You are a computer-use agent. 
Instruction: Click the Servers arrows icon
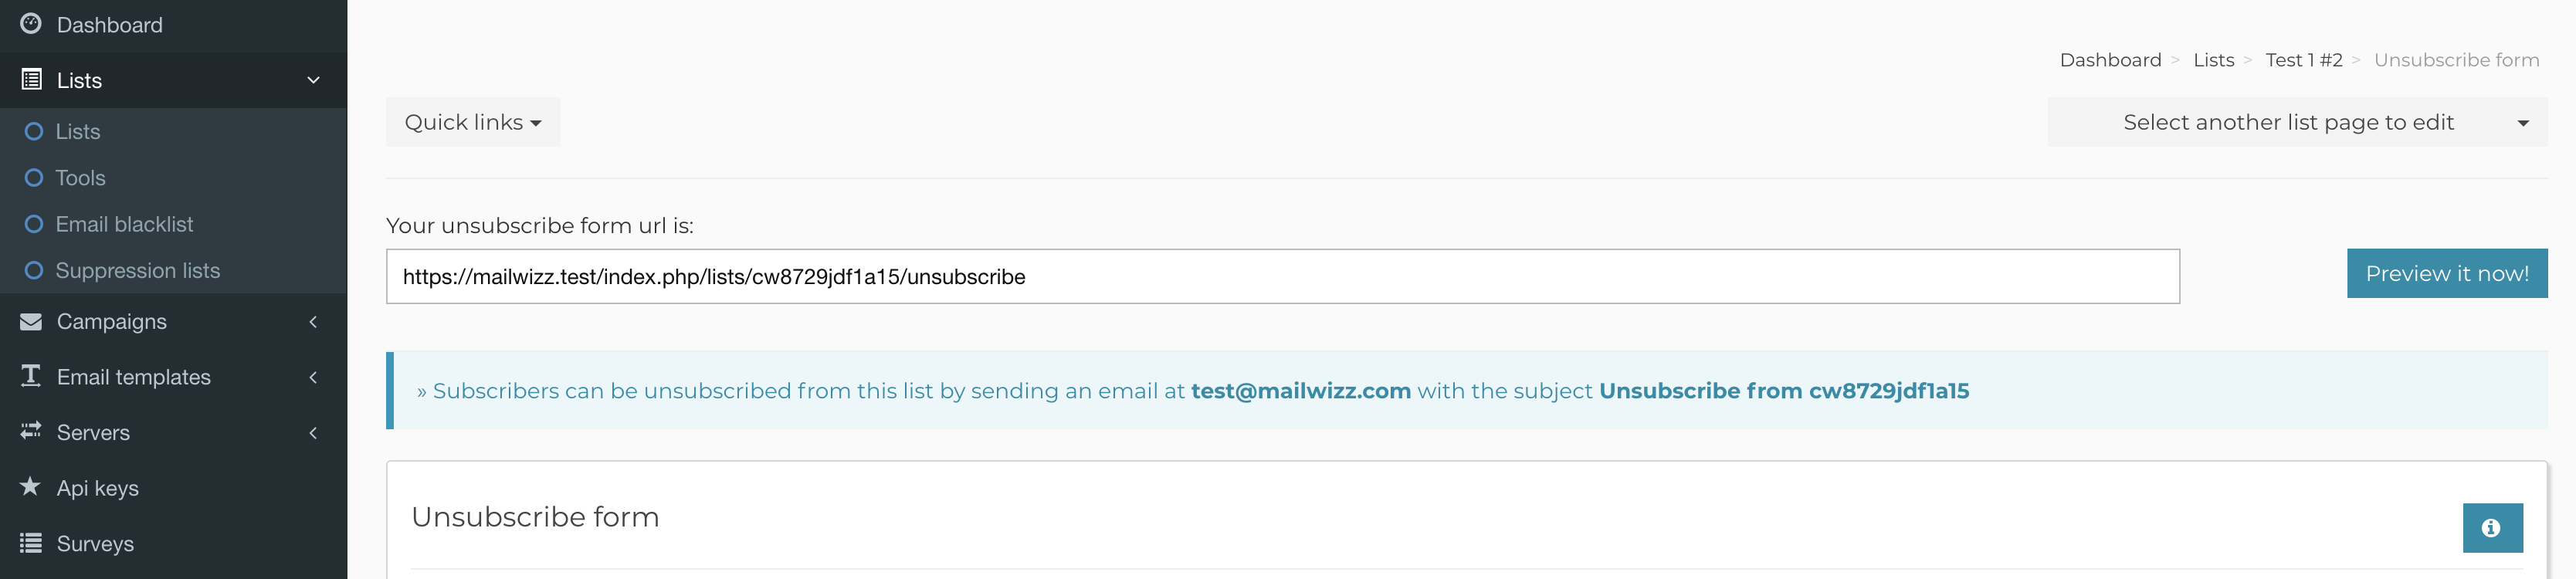pyautogui.click(x=31, y=431)
